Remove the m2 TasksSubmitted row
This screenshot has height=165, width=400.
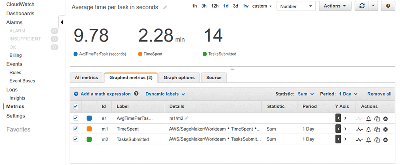(386, 140)
